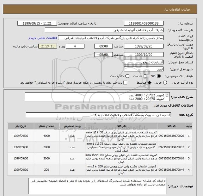Click the تعداد / مقدار column header
This screenshot has width=203, height=196.
click(x=47, y=126)
